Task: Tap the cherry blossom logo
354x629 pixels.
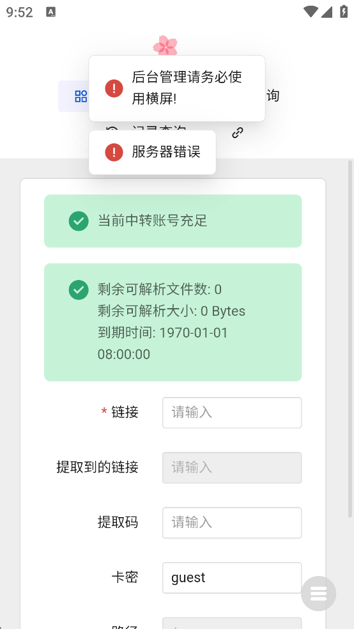Action: pos(165,45)
